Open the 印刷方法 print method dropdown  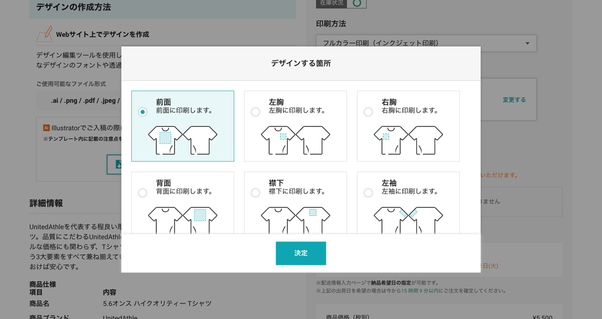coord(426,43)
